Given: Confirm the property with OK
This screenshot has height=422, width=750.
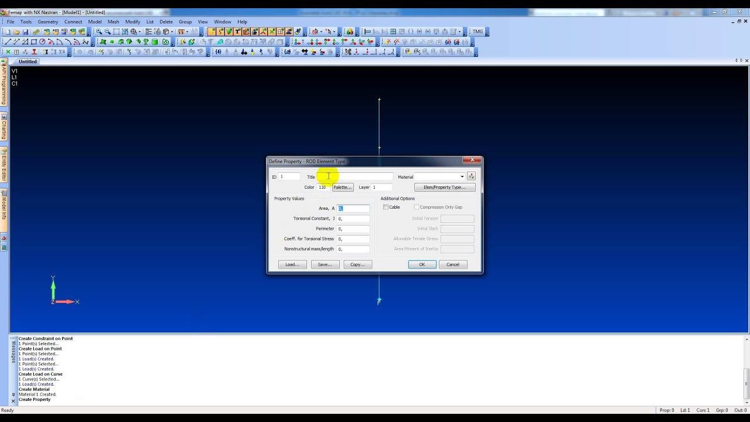Looking at the screenshot, I should (422, 264).
